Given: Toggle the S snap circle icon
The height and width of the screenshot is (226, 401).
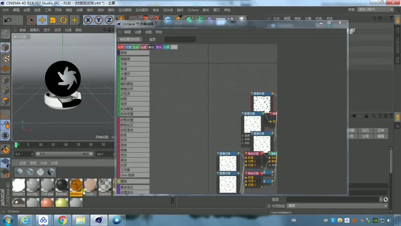Looking at the screenshot, I should 5,136.
